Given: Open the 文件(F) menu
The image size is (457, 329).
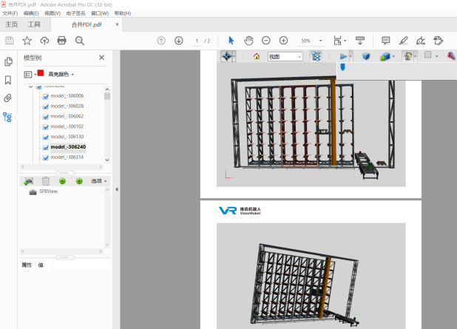Looking at the screenshot, I should 10,13.
